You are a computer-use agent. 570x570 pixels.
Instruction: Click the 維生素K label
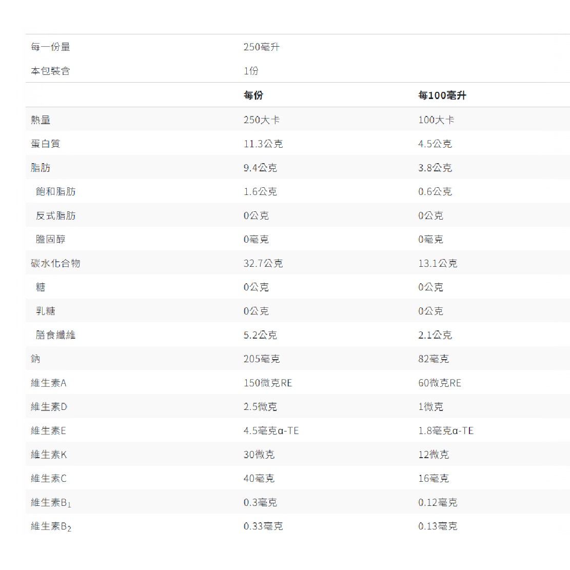pyautogui.click(x=47, y=454)
